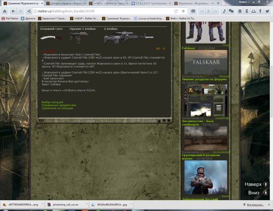273x211 pixels.
Task: Open the Барахолка bookmark
Action: coord(52,19)
